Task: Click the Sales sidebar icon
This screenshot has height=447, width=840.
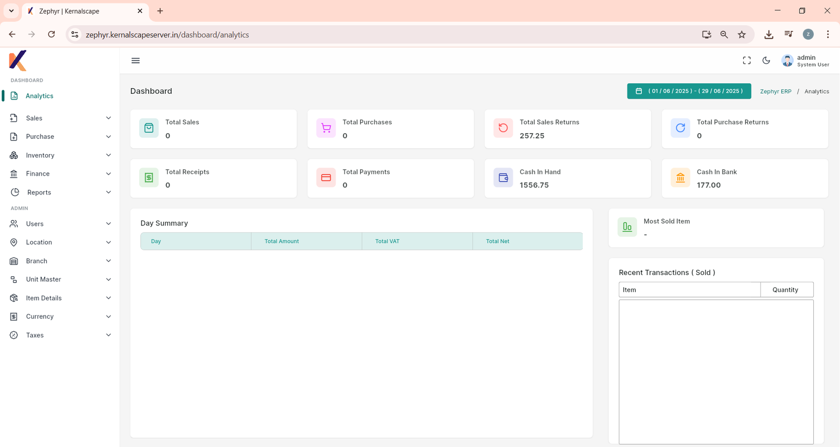Action: tap(14, 118)
